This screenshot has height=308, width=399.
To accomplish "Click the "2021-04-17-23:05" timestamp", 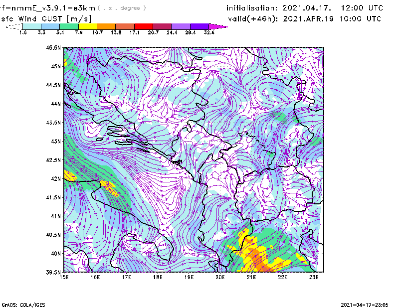I will (365, 305).
